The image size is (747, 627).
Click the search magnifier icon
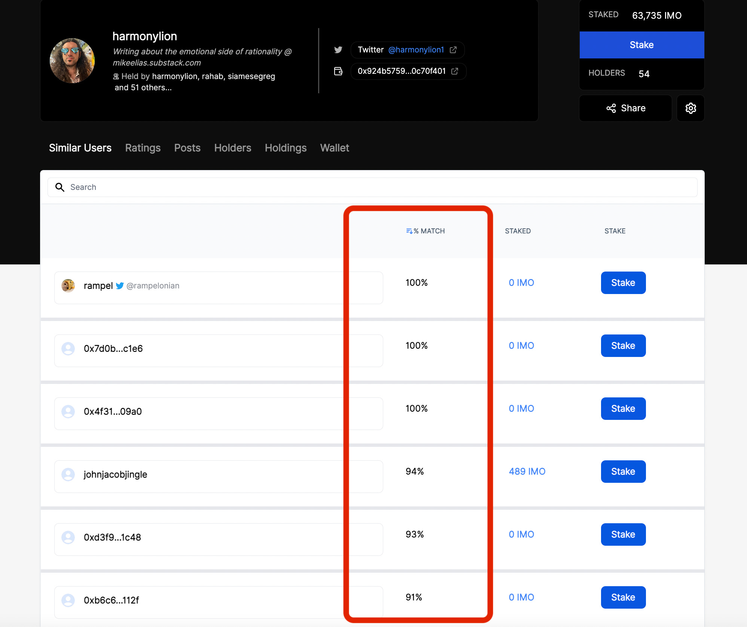60,187
